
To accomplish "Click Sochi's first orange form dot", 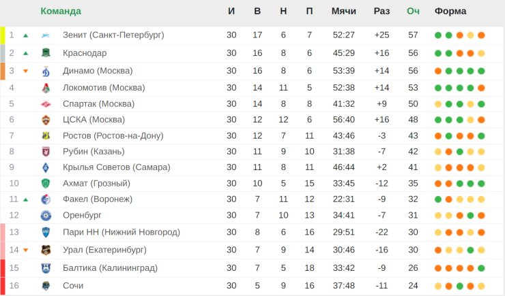I will 448,286.
